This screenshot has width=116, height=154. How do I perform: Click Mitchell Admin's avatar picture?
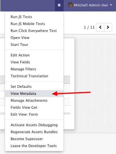(x=70, y=5)
